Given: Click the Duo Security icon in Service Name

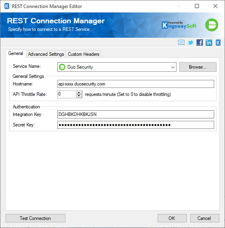Looking at the screenshot, I should [x=62, y=67].
